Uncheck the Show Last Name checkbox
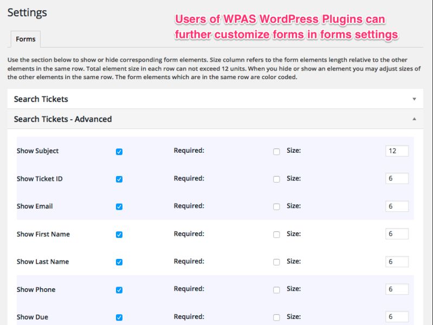 pos(119,262)
